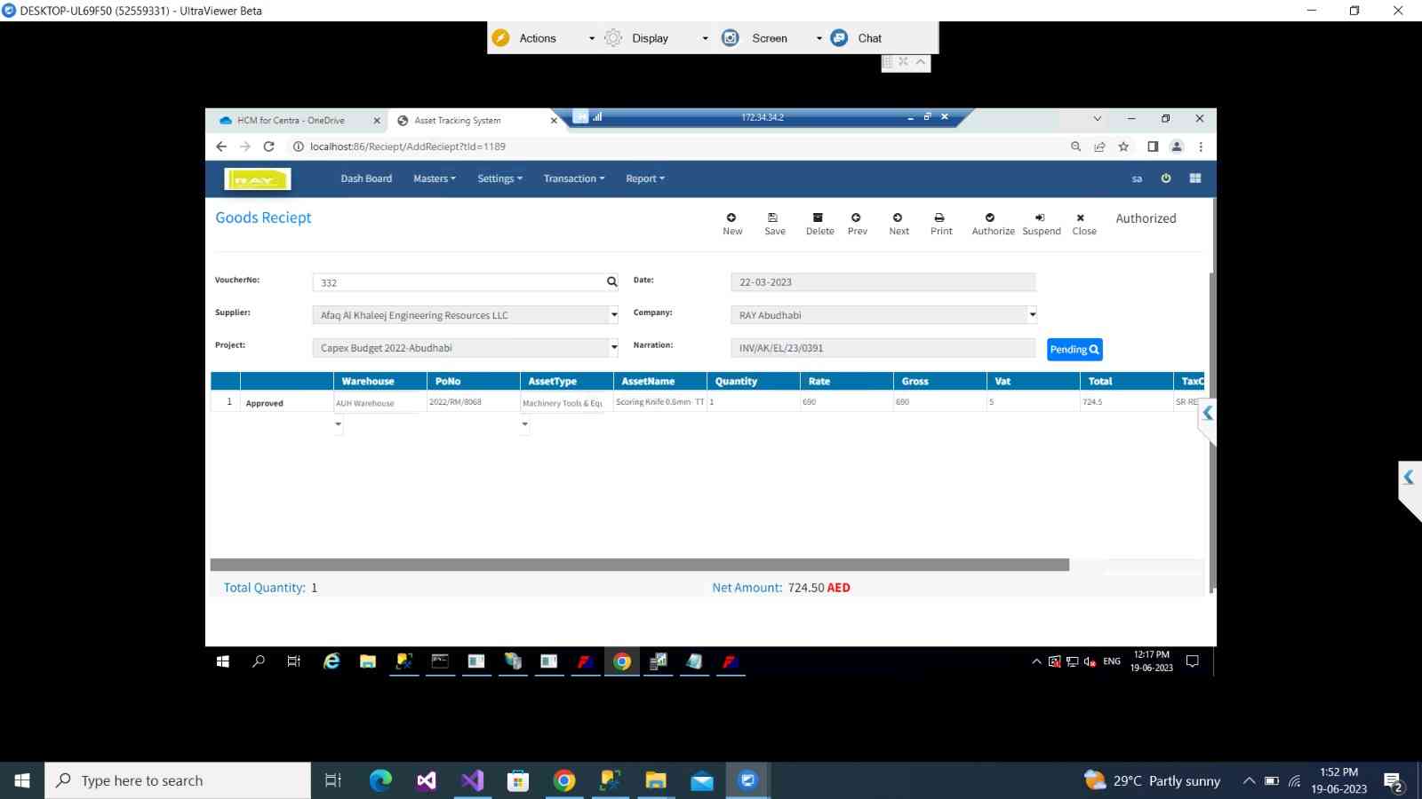Switch to HCM for Centra tab

[x=291, y=121]
